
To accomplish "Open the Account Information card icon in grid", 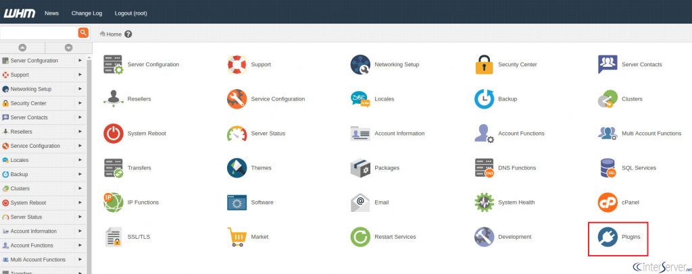I will tap(361, 134).
